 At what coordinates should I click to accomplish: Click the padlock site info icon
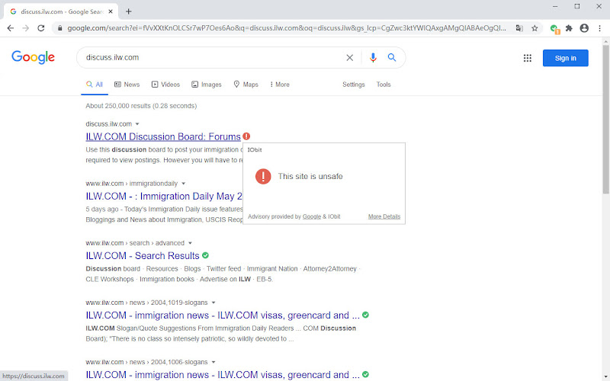(60, 28)
